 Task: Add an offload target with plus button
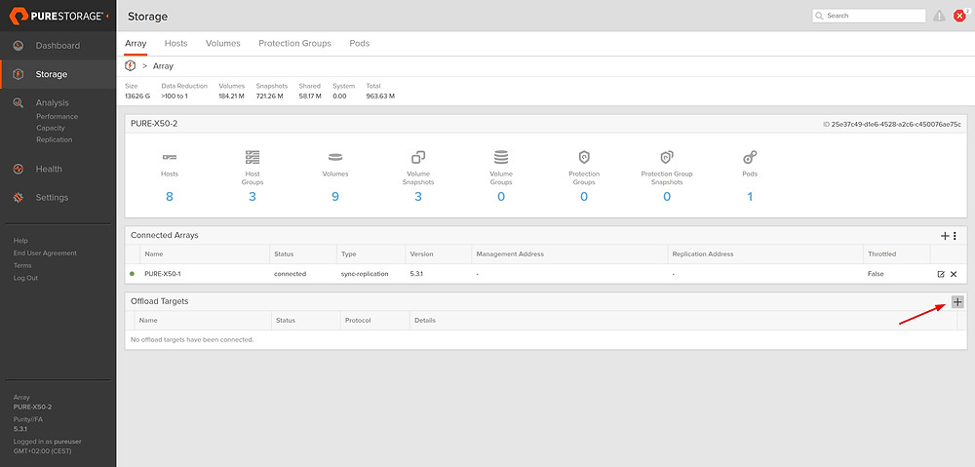pyautogui.click(x=957, y=302)
